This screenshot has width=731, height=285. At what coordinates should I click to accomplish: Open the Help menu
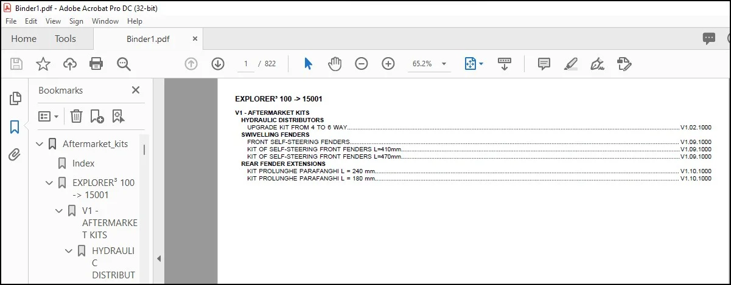pos(135,21)
